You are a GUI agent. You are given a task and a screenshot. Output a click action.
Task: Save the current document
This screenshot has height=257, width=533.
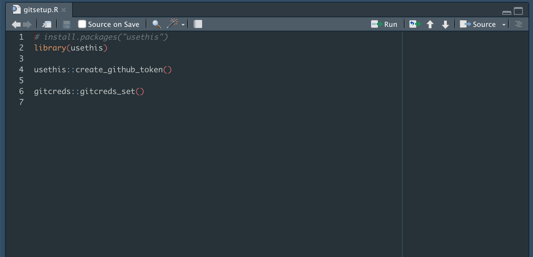(x=66, y=24)
